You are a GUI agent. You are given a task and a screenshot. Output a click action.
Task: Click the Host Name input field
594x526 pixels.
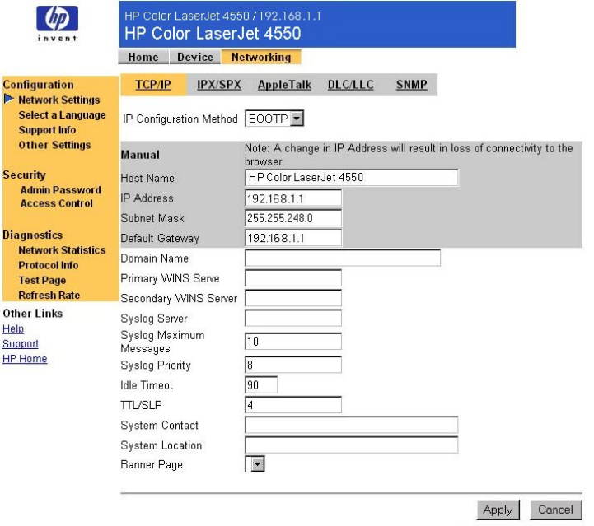[352, 178]
